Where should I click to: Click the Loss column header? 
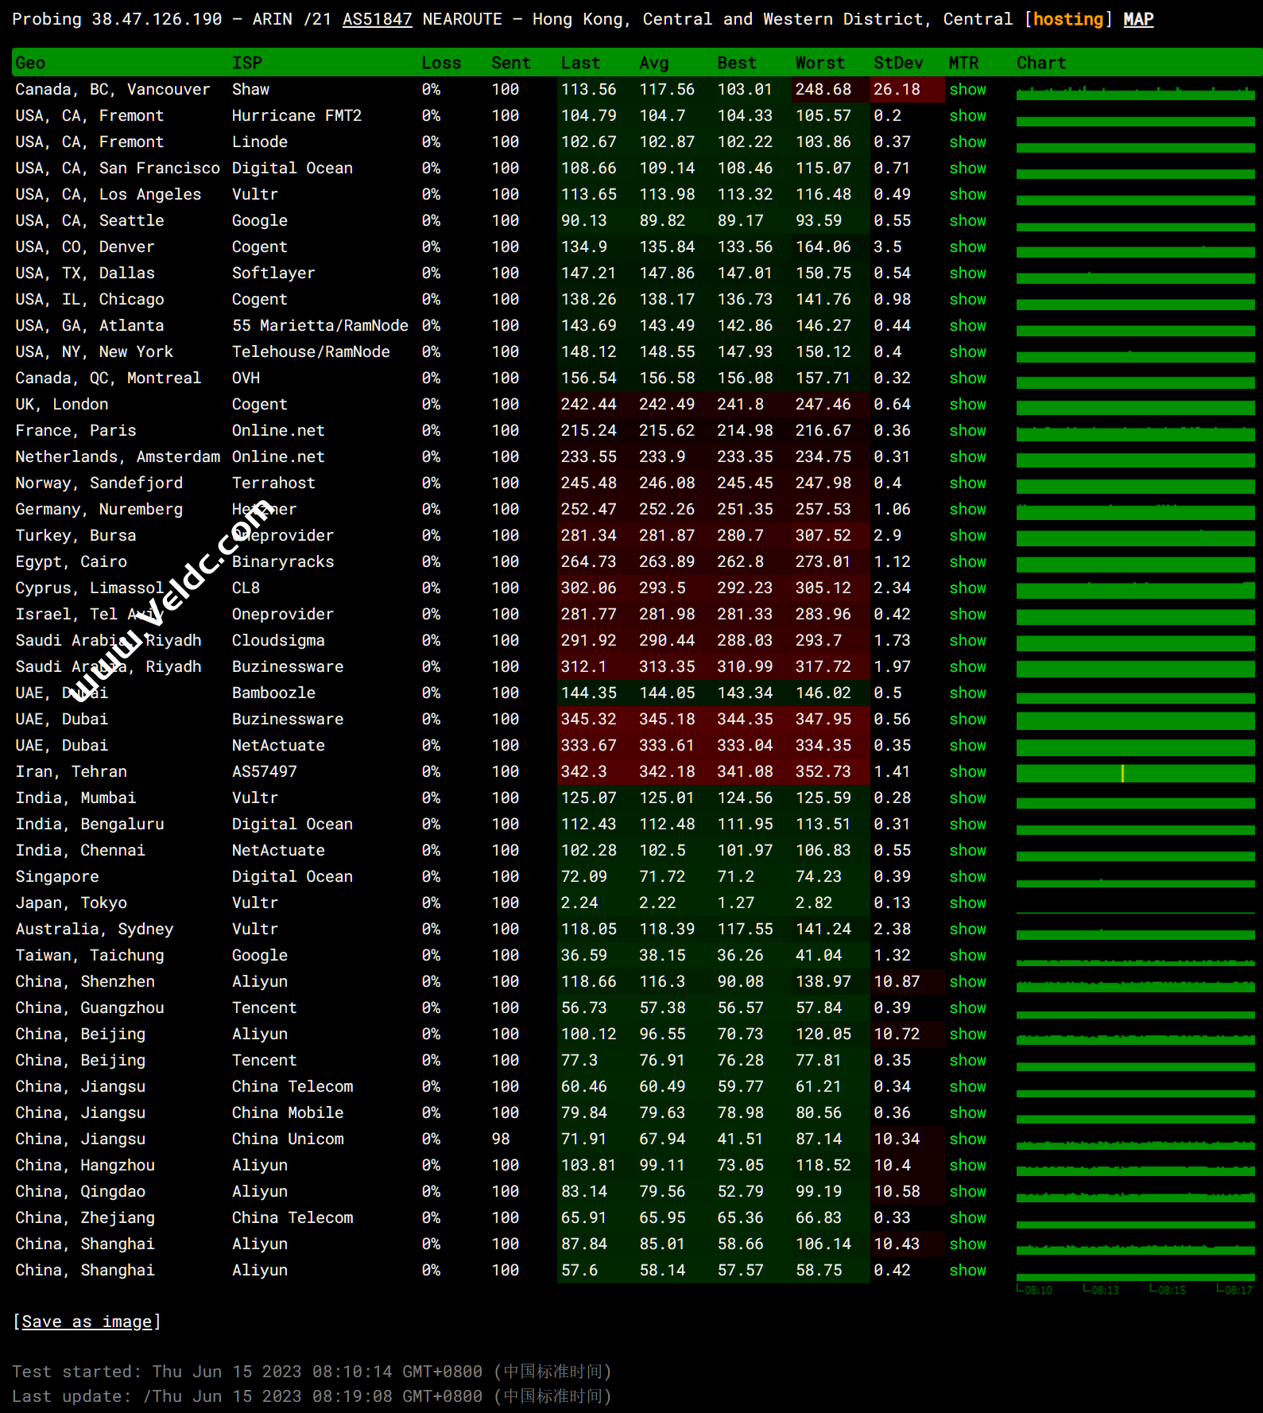click(x=441, y=63)
